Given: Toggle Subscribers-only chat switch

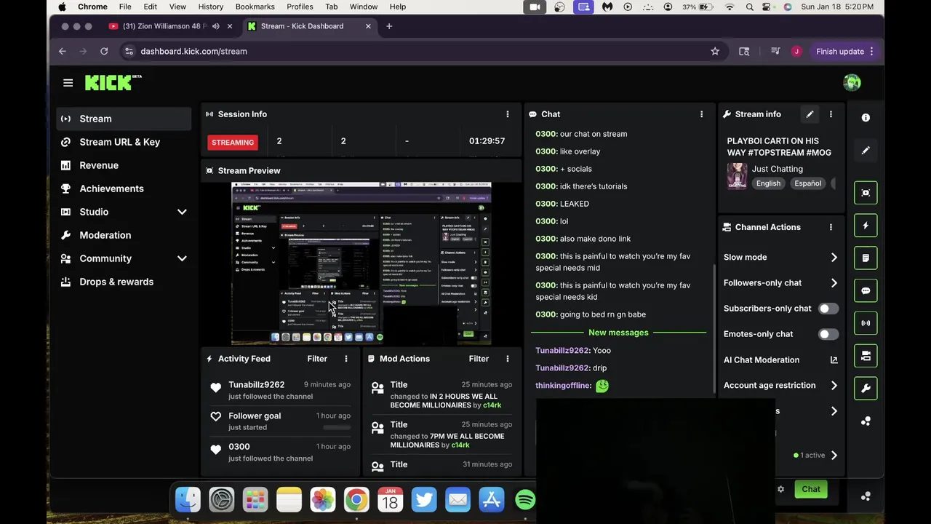Looking at the screenshot, I should click(828, 309).
